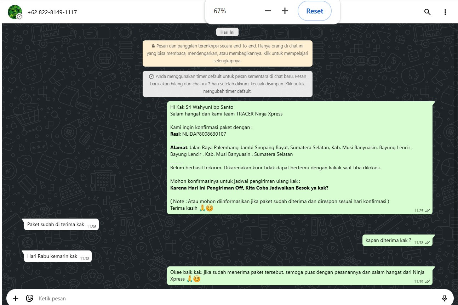Click 'Salam hangat dari kami team TRACER' line

click(x=226, y=114)
